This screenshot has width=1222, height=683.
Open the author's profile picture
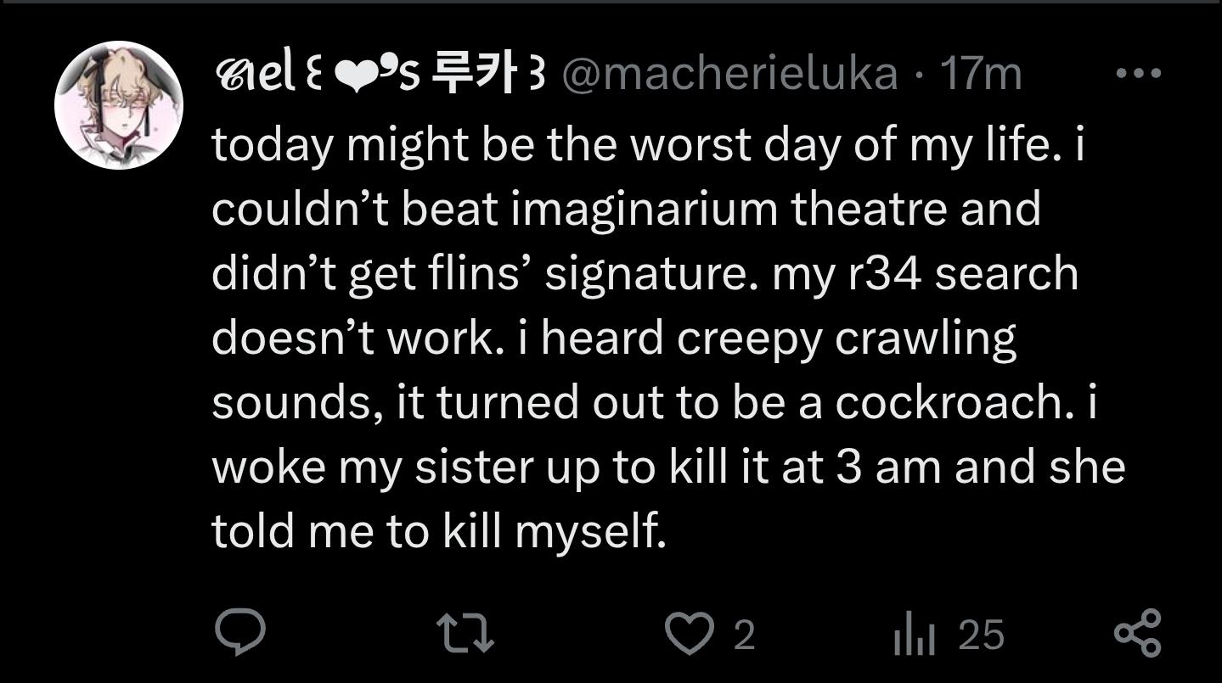click(x=119, y=105)
